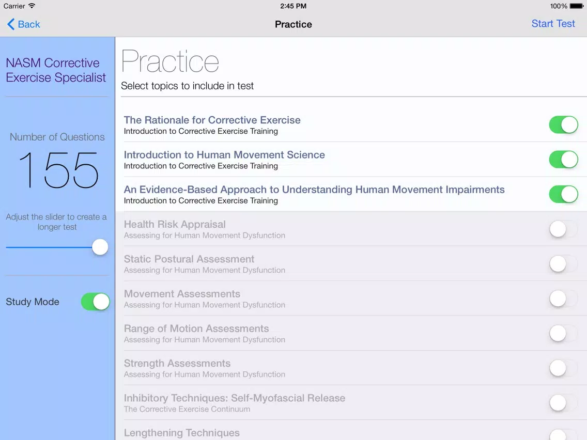Turn off The Rationale for Corrective Exercise switch

(563, 124)
